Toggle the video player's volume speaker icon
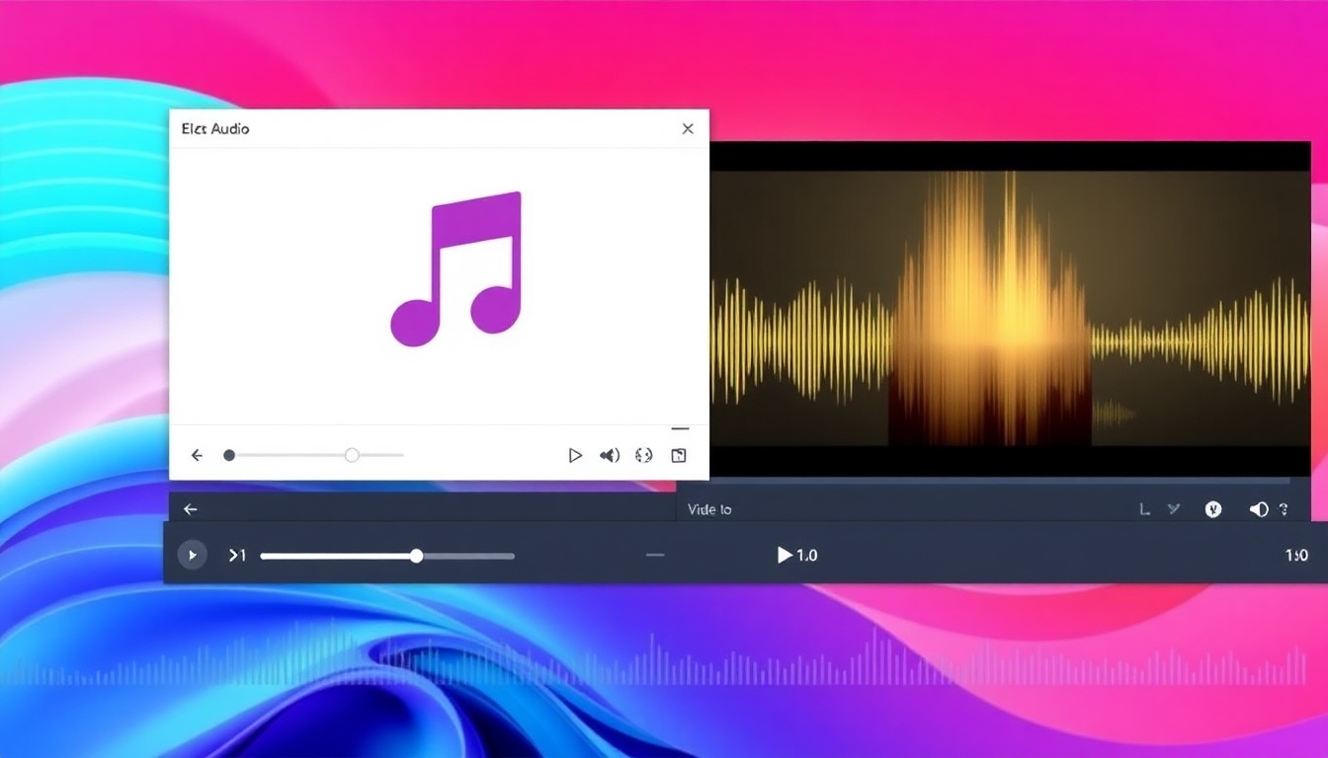The image size is (1328, 758). pos(1259,509)
